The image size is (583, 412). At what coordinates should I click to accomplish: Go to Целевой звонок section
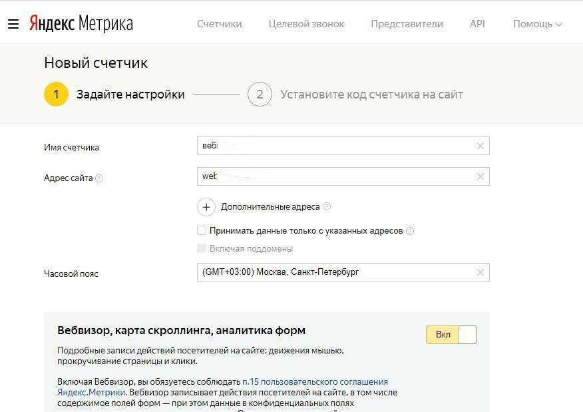point(306,24)
